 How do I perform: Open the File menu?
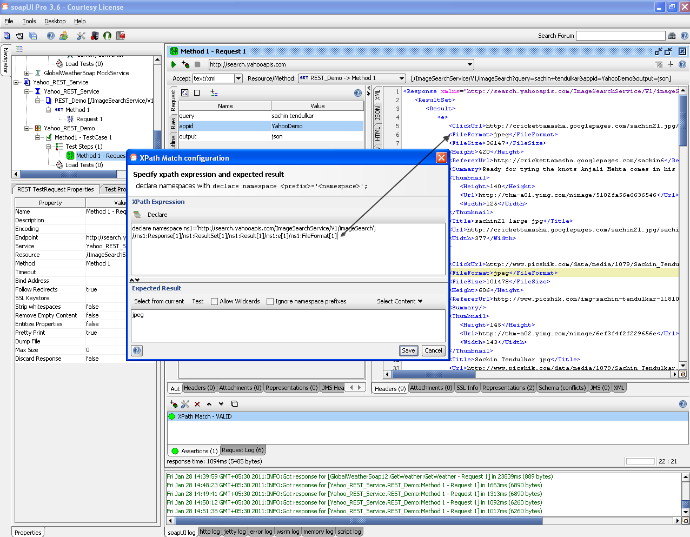pyautogui.click(x=9, y=21)
